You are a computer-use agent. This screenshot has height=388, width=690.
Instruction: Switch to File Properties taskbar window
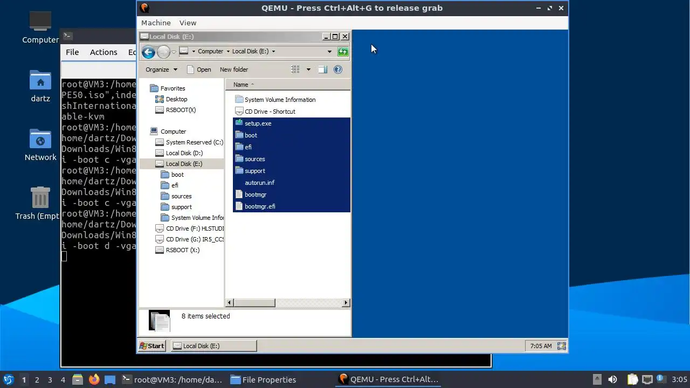pyautogui.click(x=263, y=379)
